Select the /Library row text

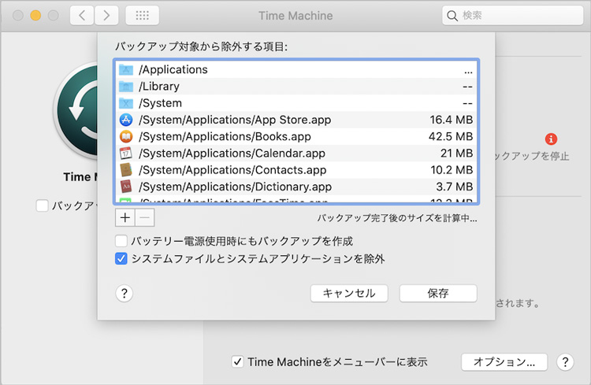(x=159, y=87)
